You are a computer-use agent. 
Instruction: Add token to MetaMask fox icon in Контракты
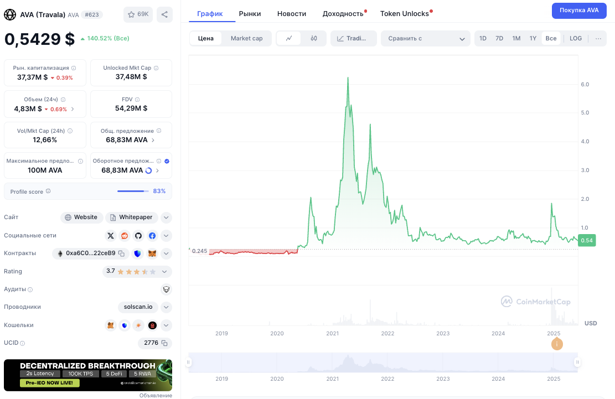tap(152, 253)
